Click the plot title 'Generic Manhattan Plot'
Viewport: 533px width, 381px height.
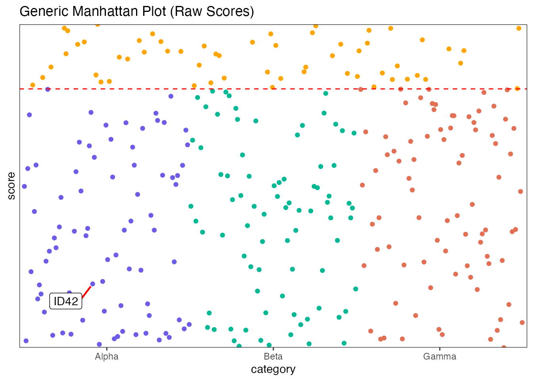coord(136,11)
